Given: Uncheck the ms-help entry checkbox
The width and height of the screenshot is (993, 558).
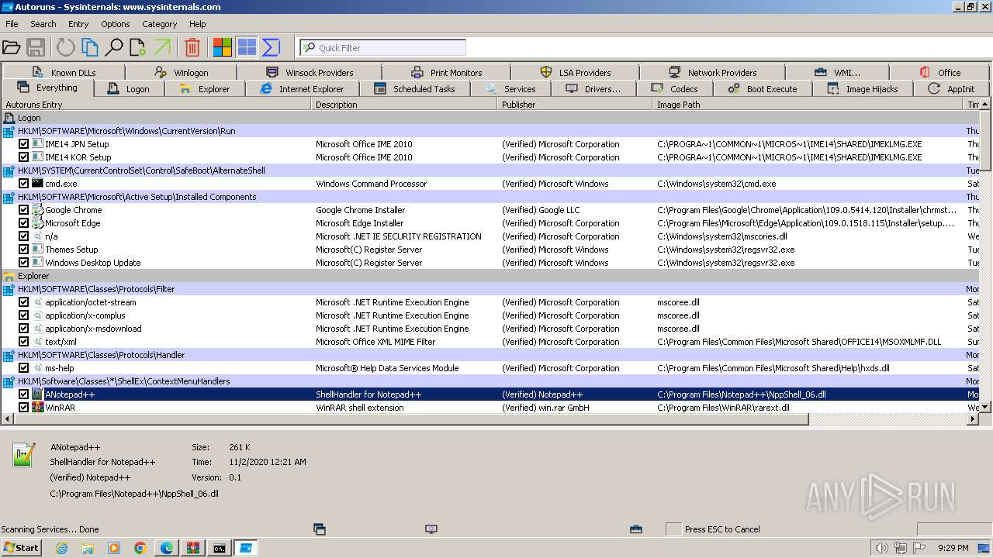Looking at the screenshot, I should click(23, 368).
